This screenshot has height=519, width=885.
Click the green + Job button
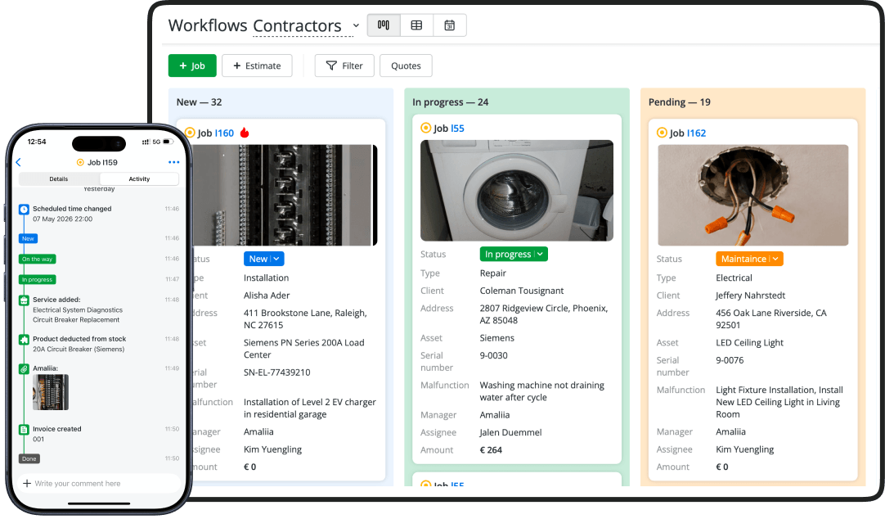(x=192, y=65)
